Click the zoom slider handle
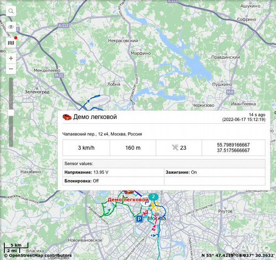Image resolution: width=276 pixels, height=260 pixels. pyautogui.click(x=11, y=113)
